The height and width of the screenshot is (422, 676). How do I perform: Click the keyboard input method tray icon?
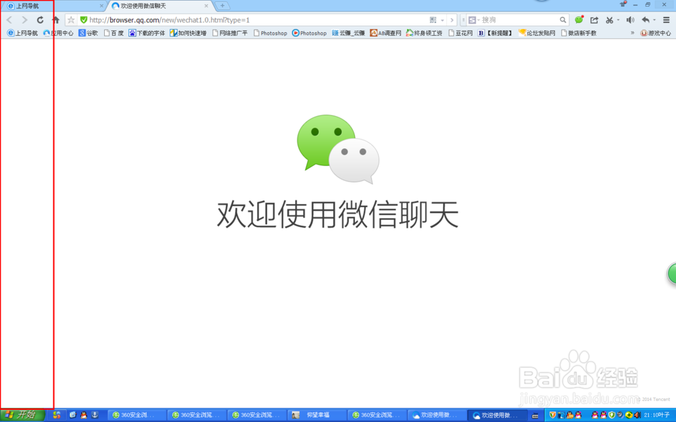click(x=535, y=415)
